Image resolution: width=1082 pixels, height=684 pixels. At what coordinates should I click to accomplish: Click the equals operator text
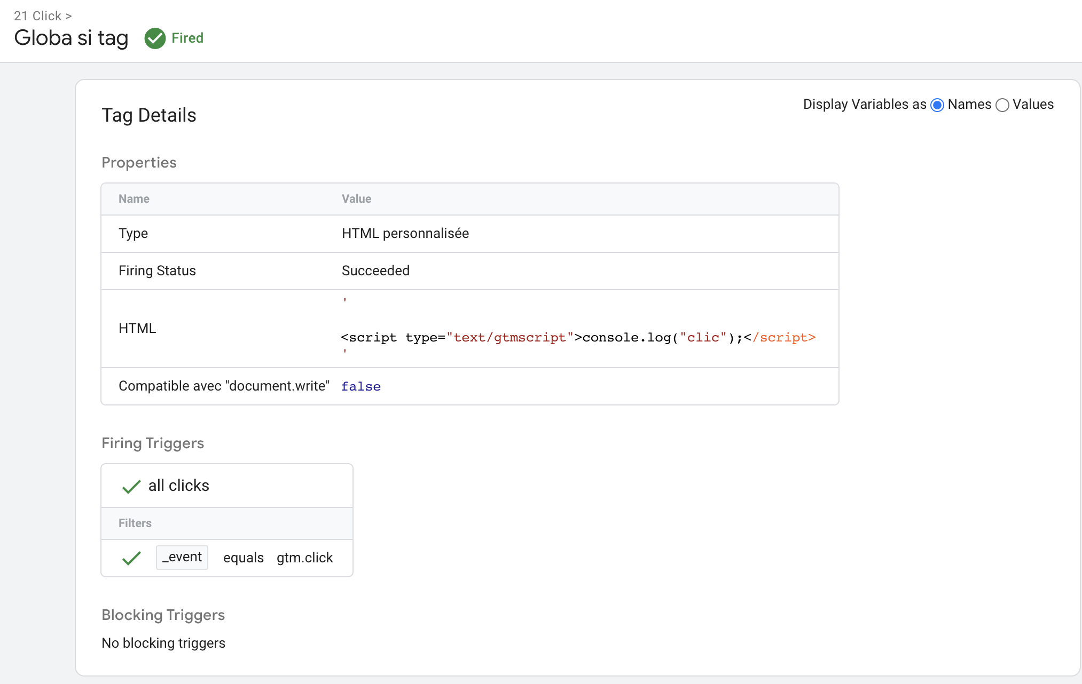click(x=244, y=558)
